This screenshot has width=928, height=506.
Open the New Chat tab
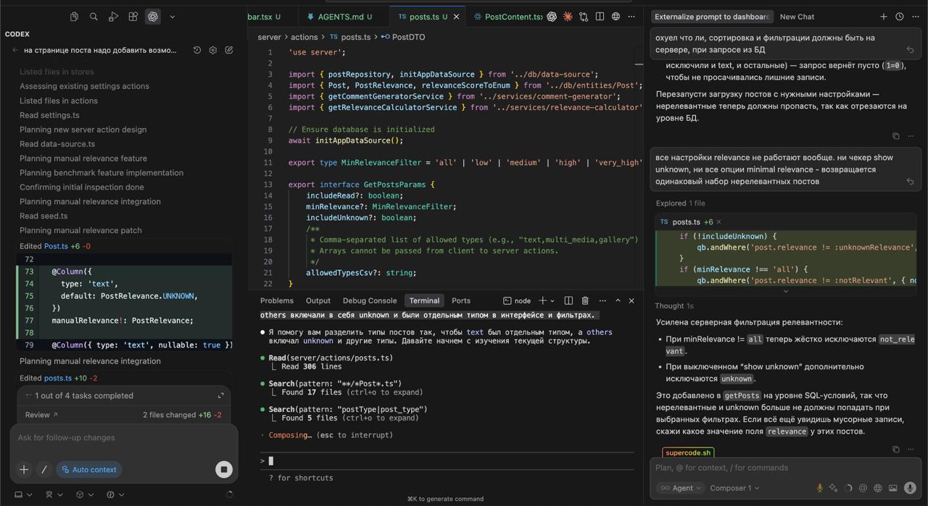tap(797, 17)
